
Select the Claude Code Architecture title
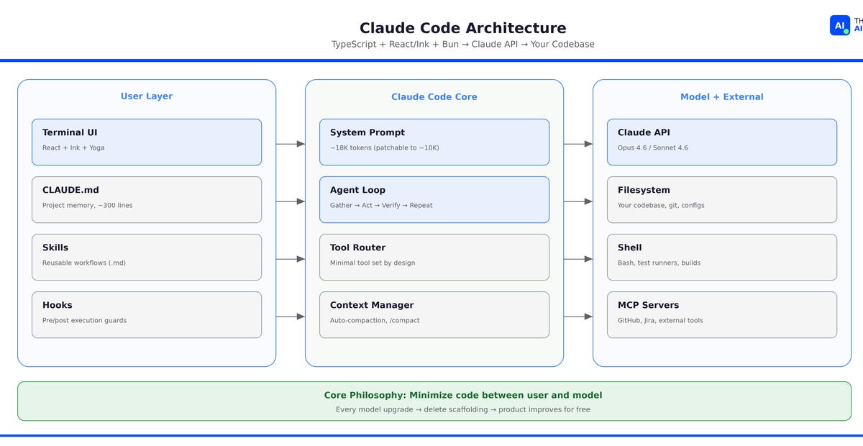pyautogui.click(x=462, y=28)
